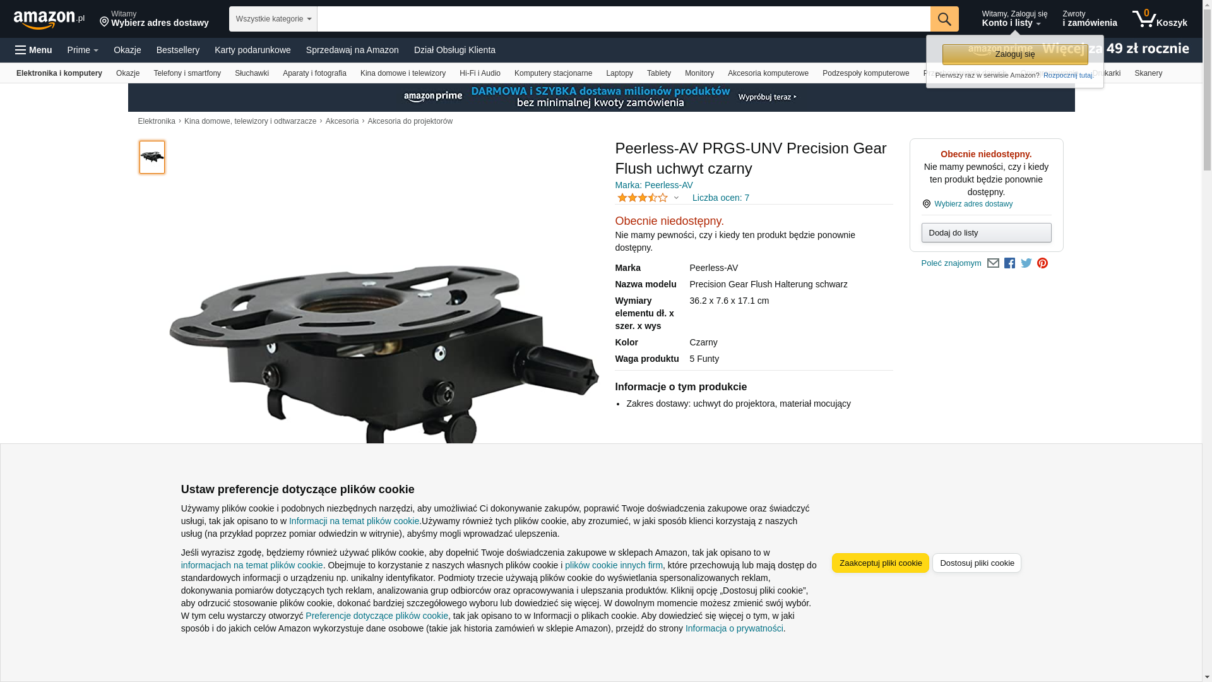1212x682 pixels.
Task: Open the shopping cart Koszyk icon
Action: (1160, 19)
